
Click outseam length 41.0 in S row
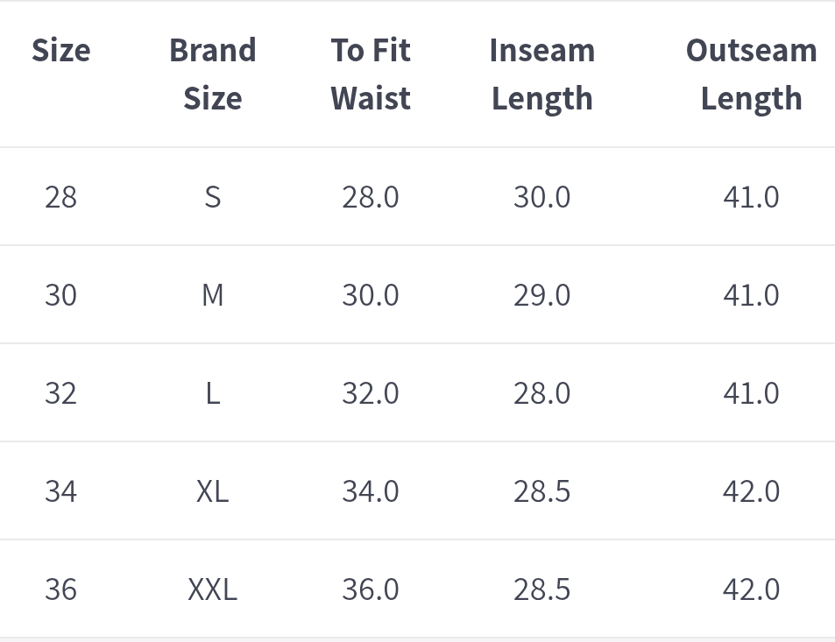tap(751, 197)
